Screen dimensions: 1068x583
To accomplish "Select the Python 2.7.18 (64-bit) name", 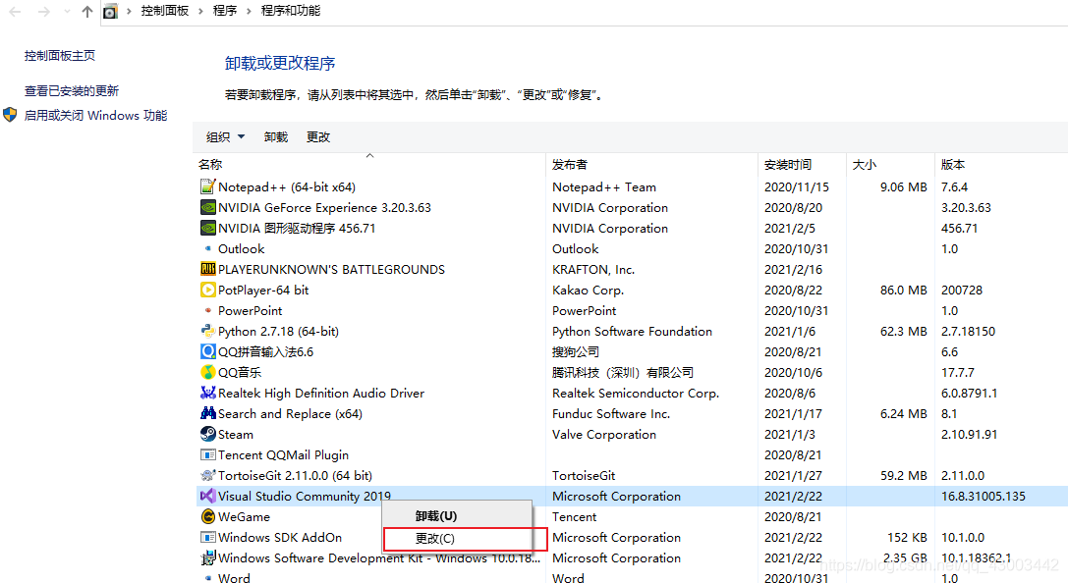I will pos(279,332).
